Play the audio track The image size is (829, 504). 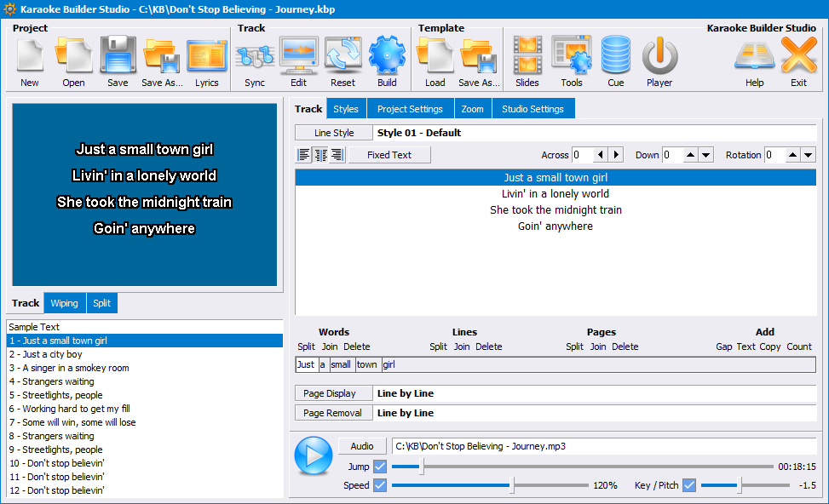tap(314, 455)
